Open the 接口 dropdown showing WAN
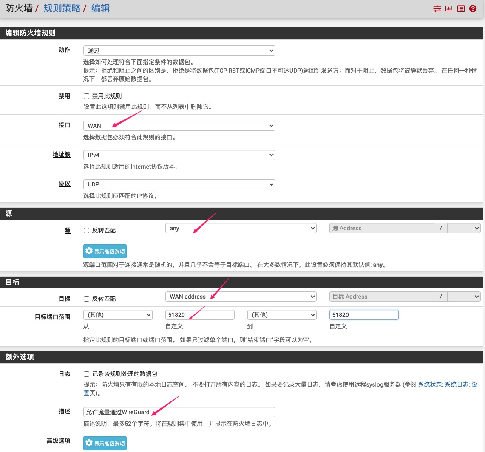Image resolution: width=485 pixels, height=452 pixels. pos(179,126)
